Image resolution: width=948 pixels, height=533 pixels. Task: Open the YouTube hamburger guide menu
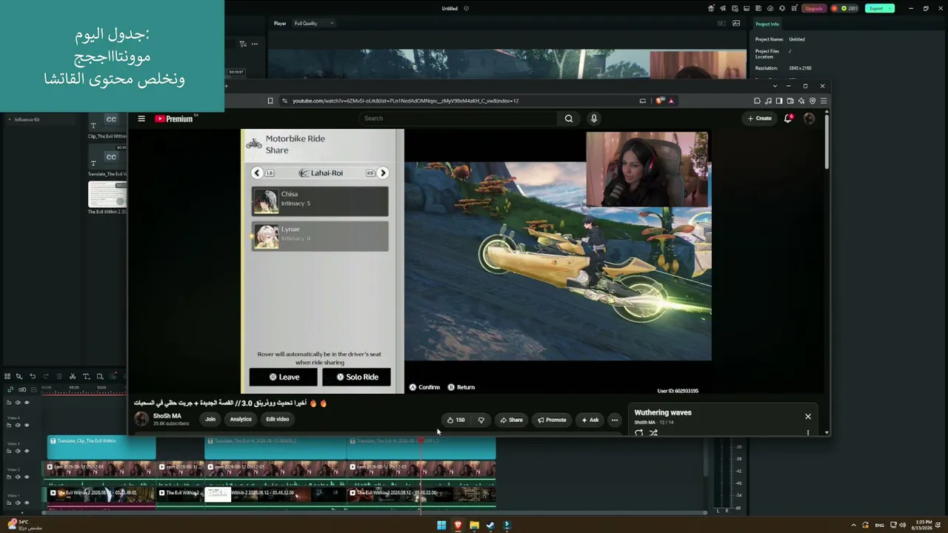pyautogui.click(x=141, y=118)
